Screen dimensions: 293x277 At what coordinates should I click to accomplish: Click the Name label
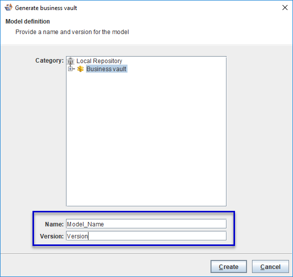[x=54, y=224]
